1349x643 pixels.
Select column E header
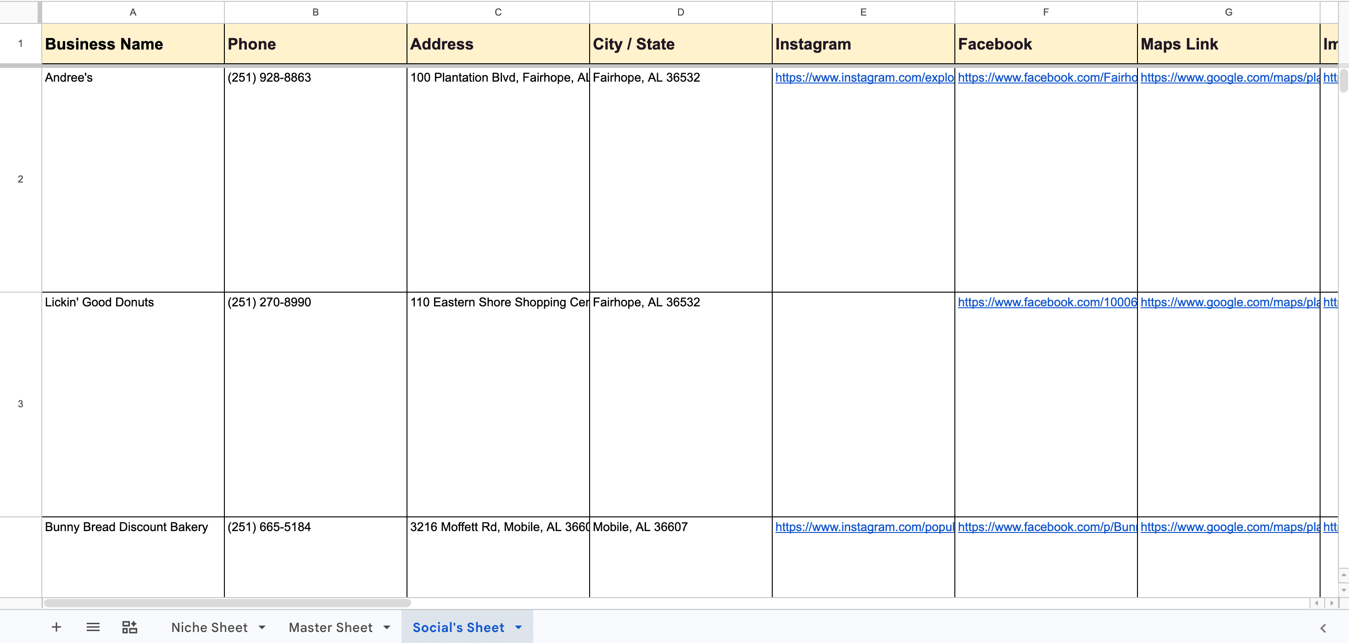[x=864, y=12]
